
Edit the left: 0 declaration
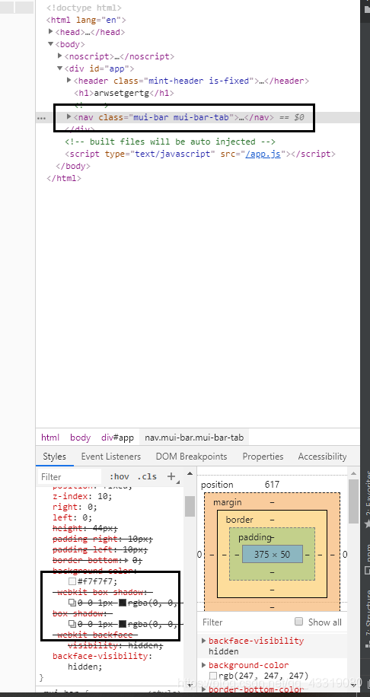click(x=72, y=517)
